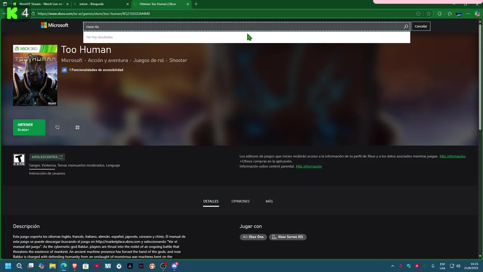Click 1 Funcionalidades de accesibilidad link
The height and width of the screenshot is (272, 483).
pyautogui.click(x=96, y=70)
